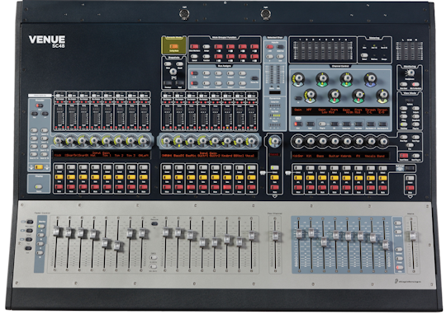Solo the Tom 1 channel strip

(107, 177)
